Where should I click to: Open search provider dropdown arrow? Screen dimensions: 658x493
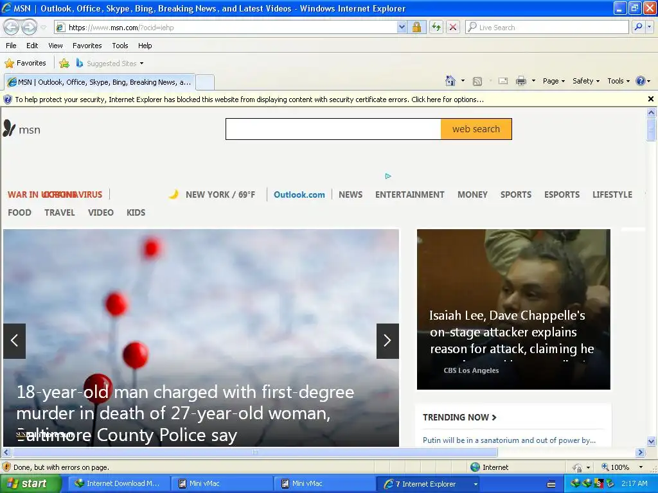tap(649, 27)
